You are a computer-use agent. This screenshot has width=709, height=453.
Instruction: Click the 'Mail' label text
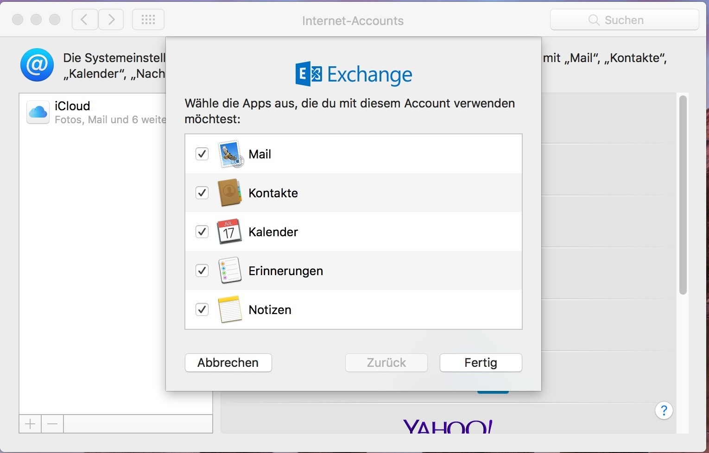260,154
